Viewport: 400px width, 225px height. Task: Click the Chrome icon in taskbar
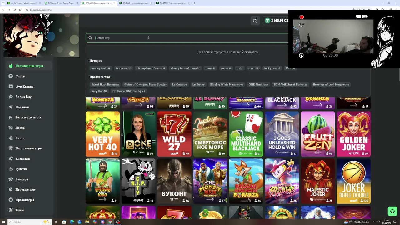[x=110, y=222]
